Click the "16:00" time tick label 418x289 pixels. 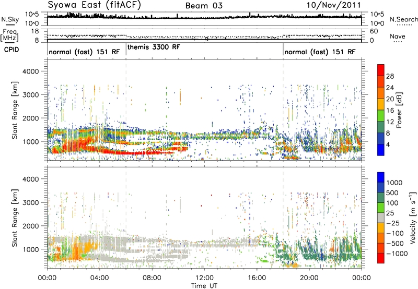pyautogui.click(x=257, y=278)
